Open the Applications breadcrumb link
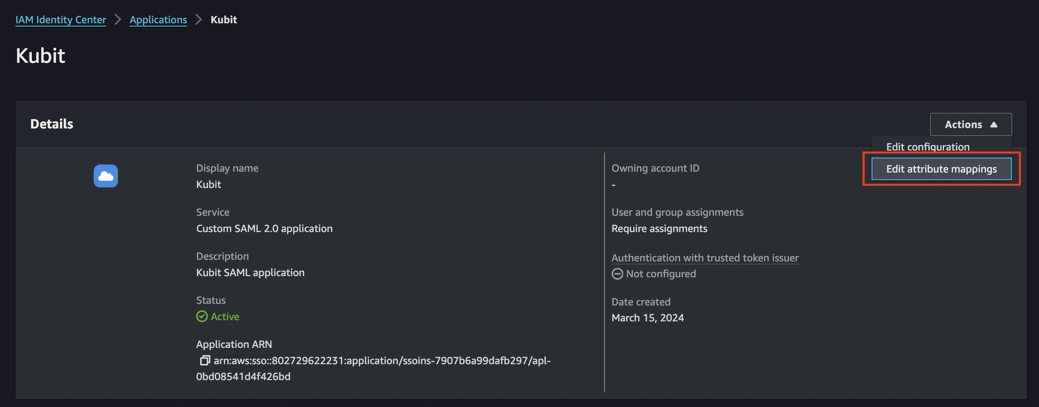This screenshot has height=407, width=1039. 158,20
